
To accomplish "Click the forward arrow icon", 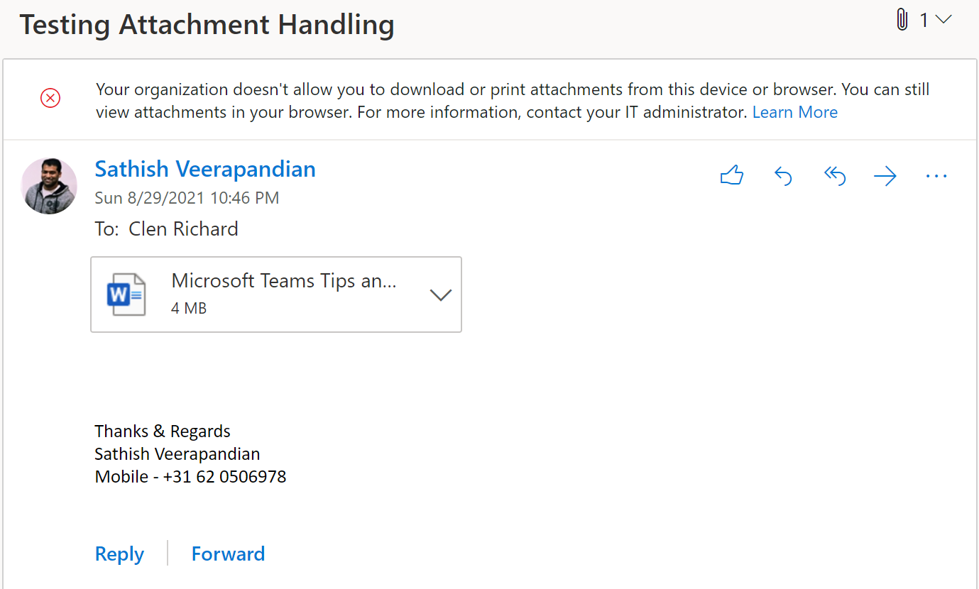I will point(885,176).
